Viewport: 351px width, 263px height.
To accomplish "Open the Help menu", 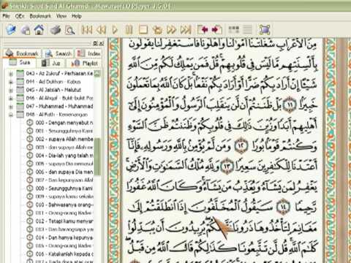I will 76,16.
